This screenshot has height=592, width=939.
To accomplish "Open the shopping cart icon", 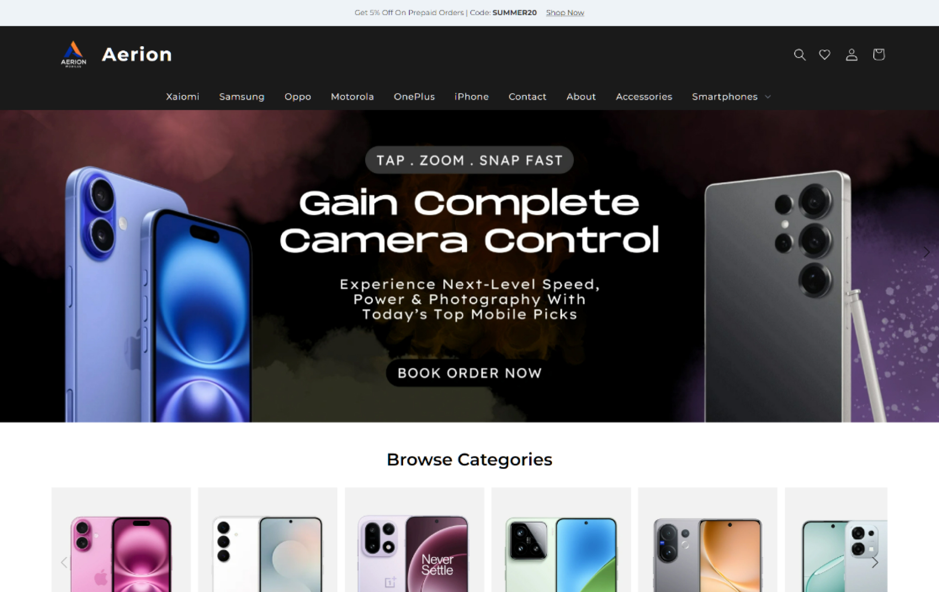I will click(879, 54).
